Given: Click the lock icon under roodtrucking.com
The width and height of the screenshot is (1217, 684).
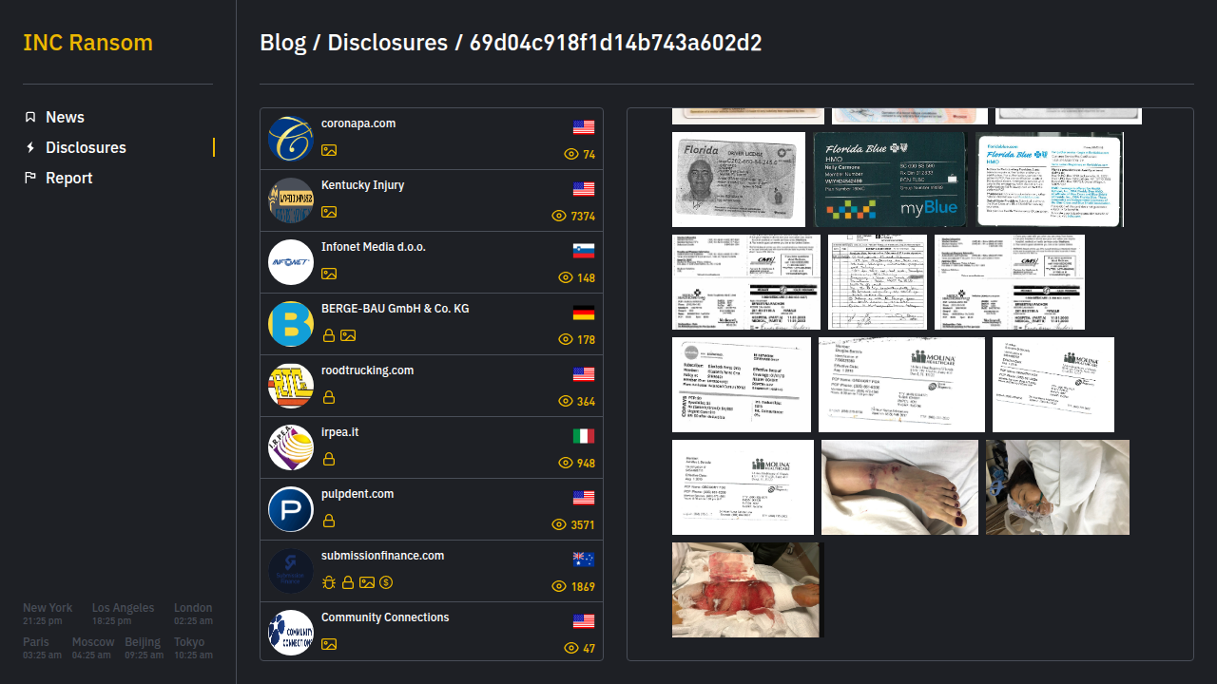Looking at the screenshot, I should [x=329, y=397].
